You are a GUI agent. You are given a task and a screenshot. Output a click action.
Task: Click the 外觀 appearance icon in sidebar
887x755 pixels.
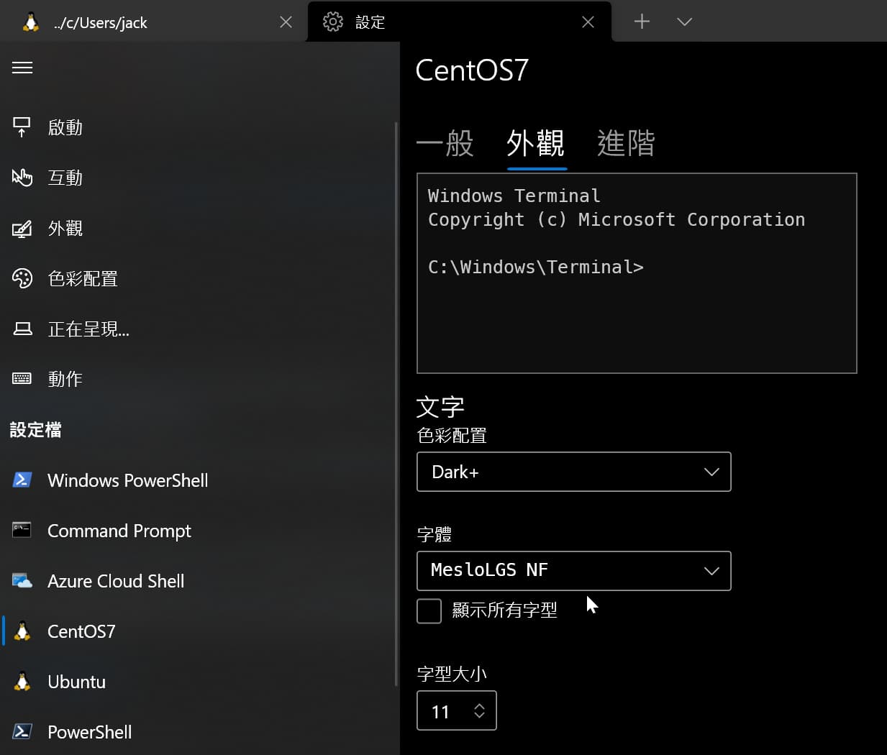(22, 229)
